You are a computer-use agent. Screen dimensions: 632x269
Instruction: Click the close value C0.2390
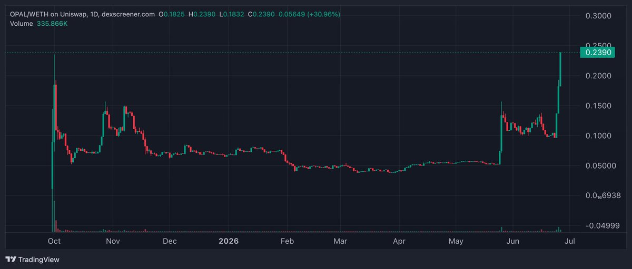[260, 14]
